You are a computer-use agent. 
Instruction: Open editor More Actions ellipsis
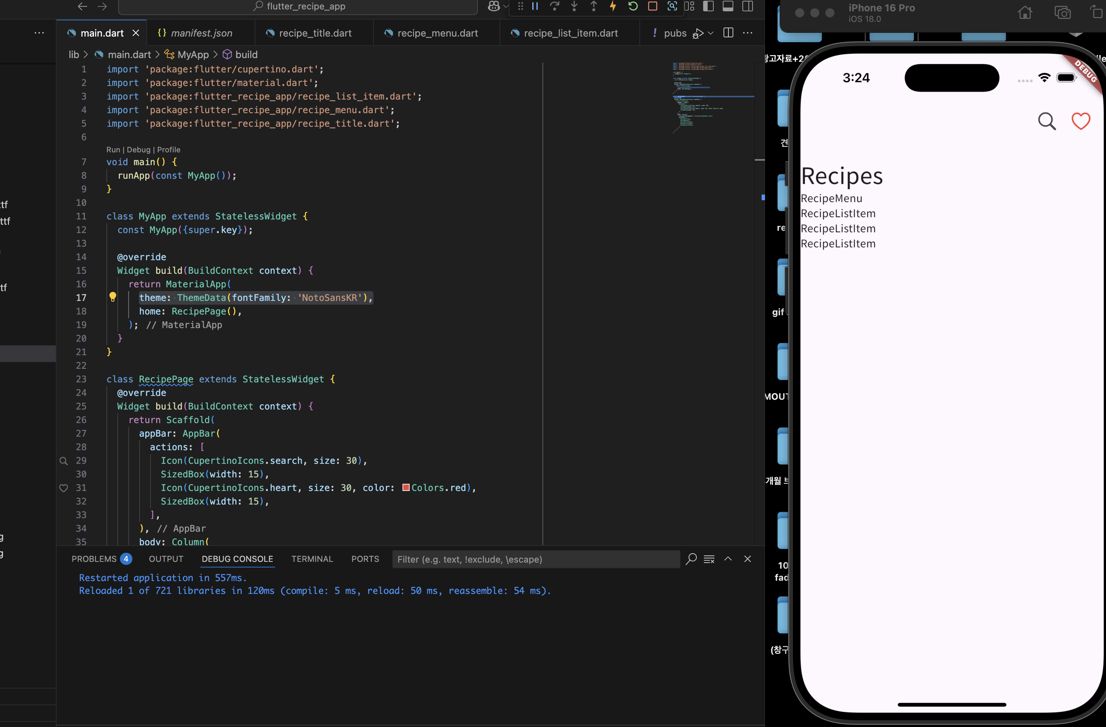[x=747, y=32]
